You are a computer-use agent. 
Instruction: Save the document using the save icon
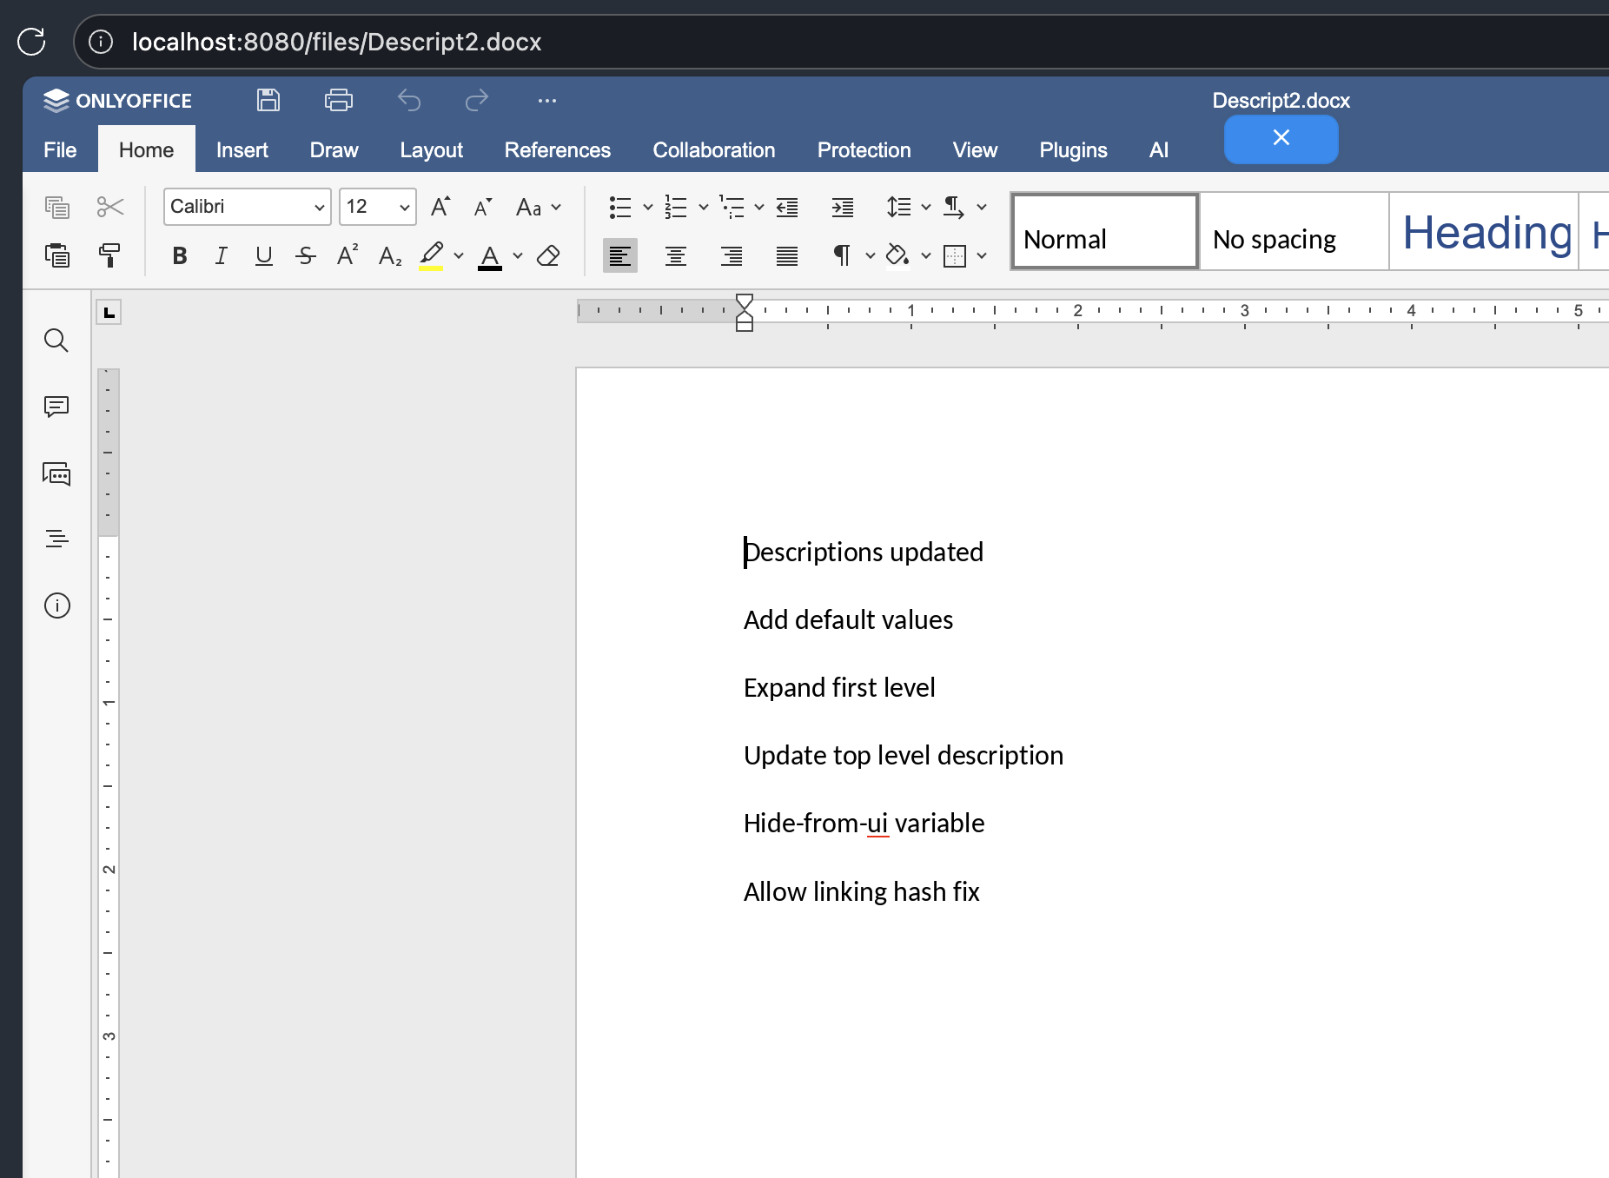click(268, 100)
